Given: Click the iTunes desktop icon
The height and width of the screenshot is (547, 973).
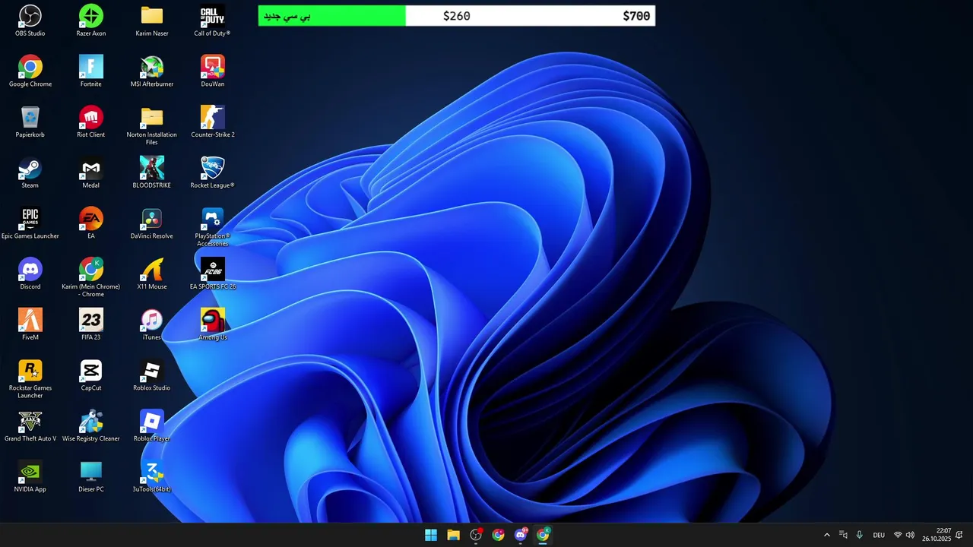Looking at the screenshot, I should (152, 324).
